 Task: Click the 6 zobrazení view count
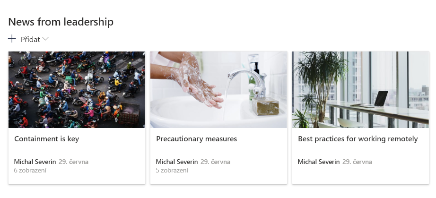[30, 170]
